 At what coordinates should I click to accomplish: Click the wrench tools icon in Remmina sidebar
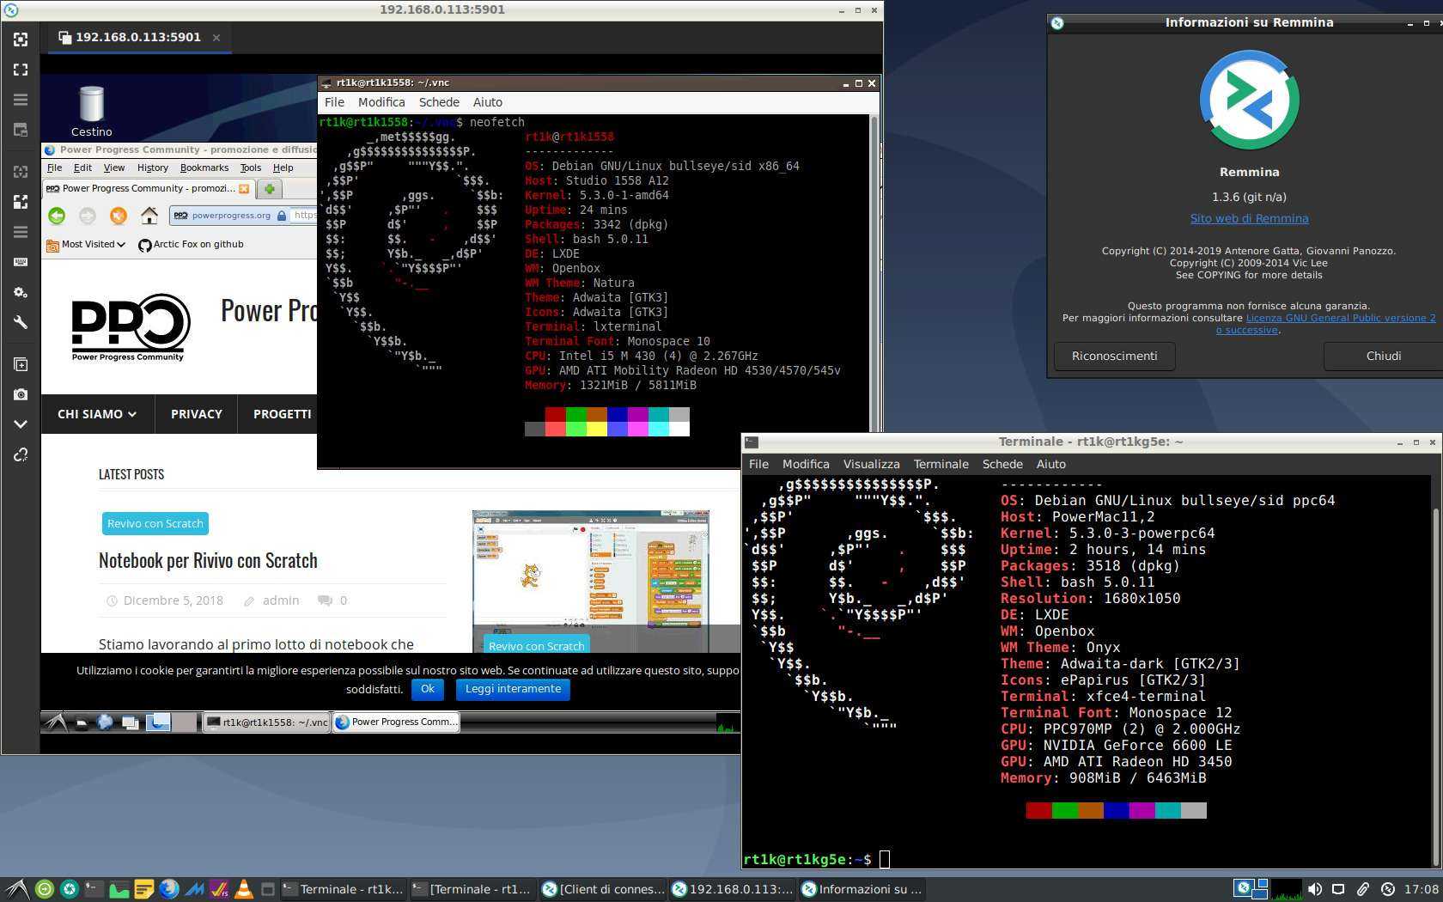(x=21, y=322)
